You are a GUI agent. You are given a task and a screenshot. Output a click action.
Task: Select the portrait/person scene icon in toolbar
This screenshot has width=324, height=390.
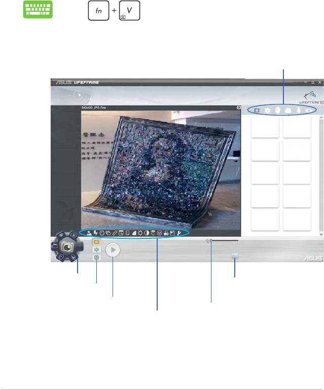point(89,233)
